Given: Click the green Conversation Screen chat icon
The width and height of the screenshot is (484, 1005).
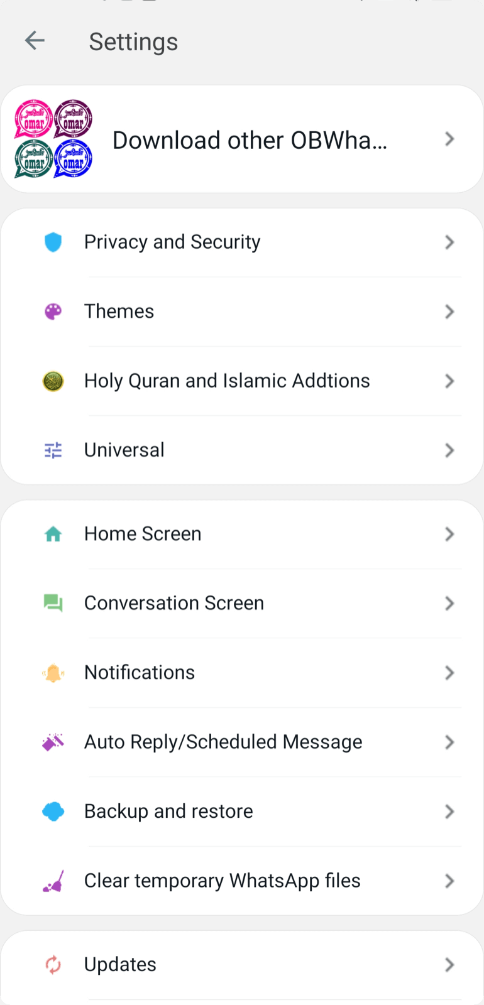Looking at the screenshot, I should coord(53,604).
